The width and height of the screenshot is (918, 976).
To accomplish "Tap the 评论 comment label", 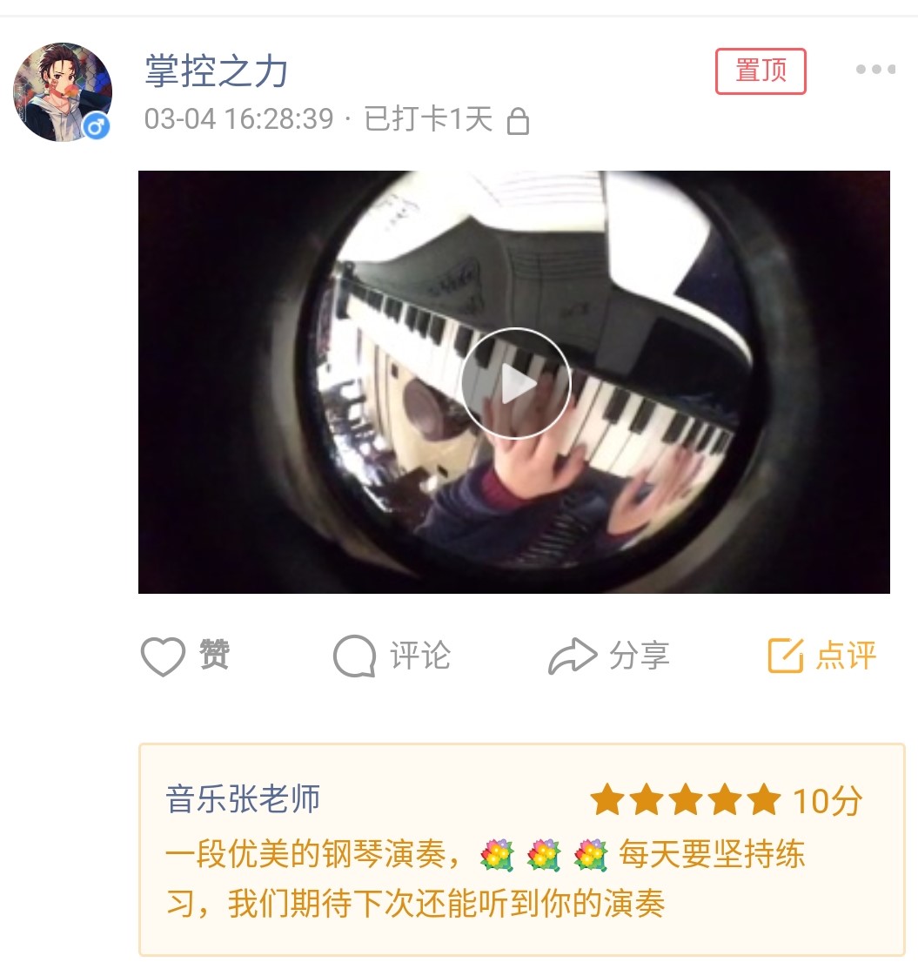I will [420, 656].
